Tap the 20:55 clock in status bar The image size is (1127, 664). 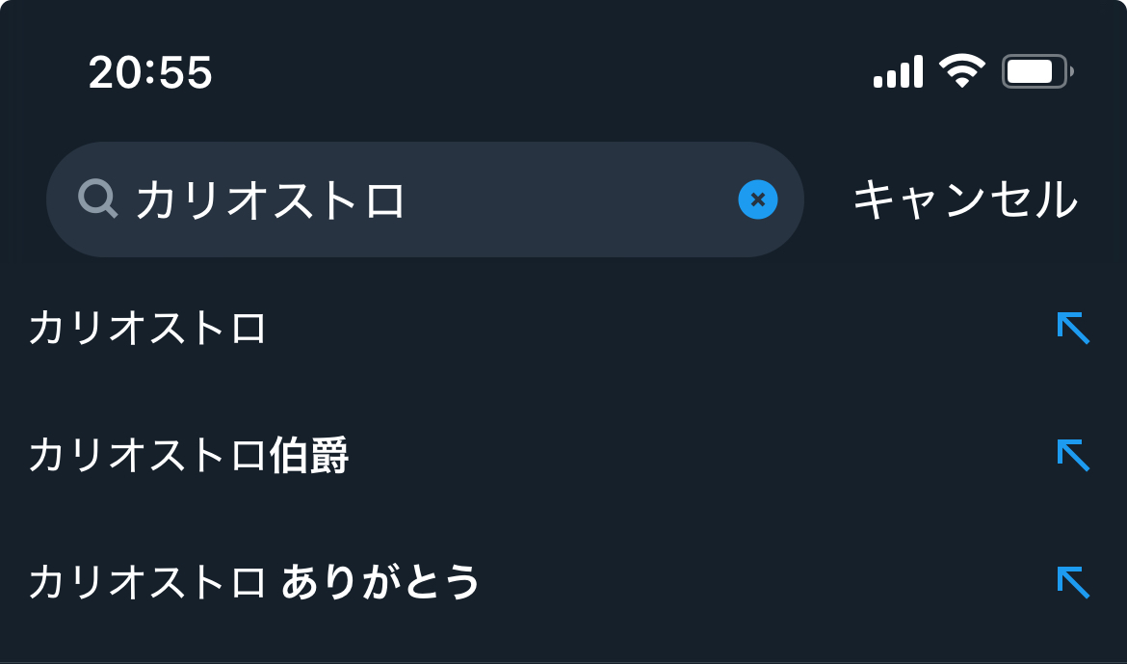[150, 72]
